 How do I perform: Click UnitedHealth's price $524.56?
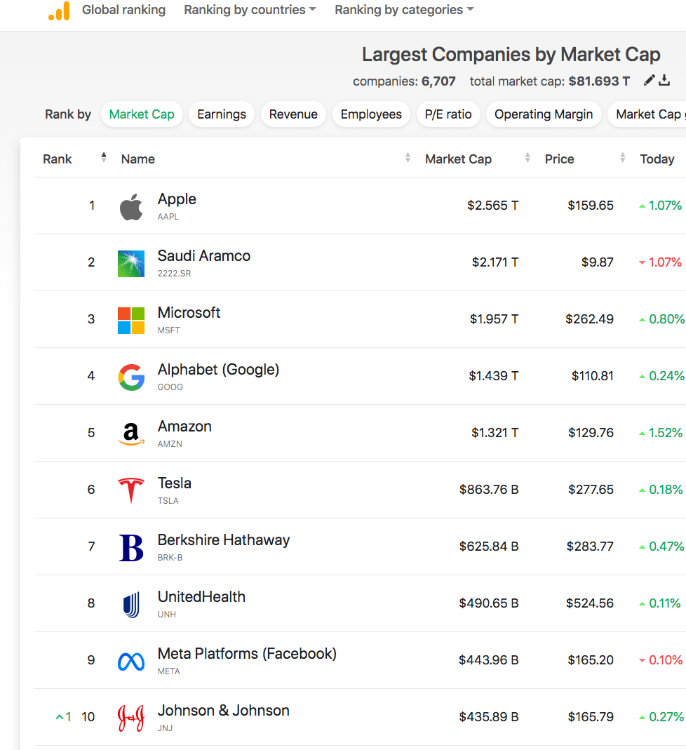[589, 603]
